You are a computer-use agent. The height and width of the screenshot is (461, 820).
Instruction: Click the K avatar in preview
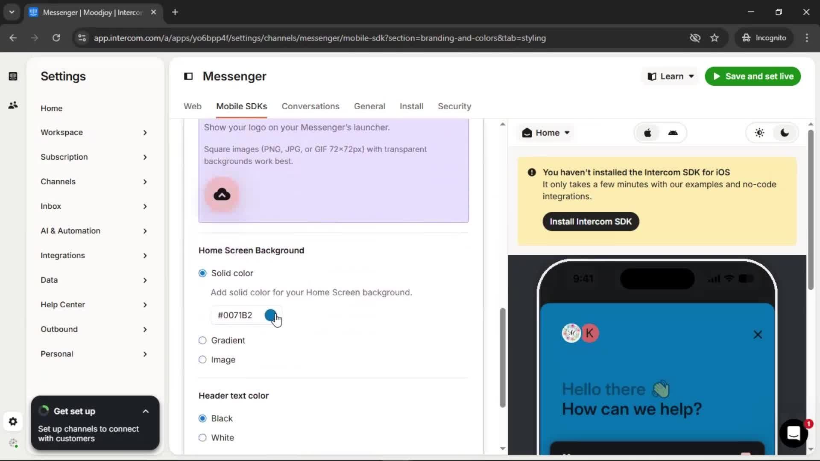click(590, 333)
